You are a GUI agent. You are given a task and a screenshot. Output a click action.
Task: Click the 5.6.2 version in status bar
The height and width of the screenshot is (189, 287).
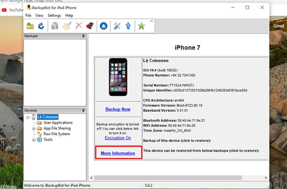149,185
